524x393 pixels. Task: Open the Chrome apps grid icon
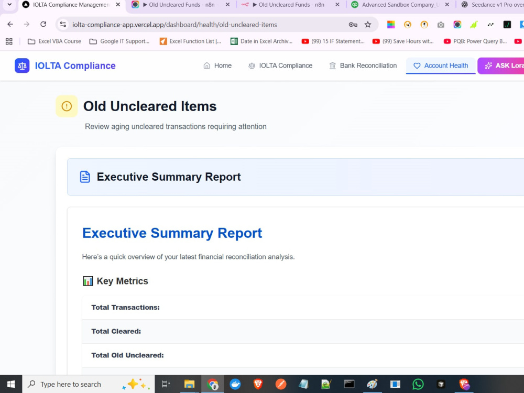9,41
